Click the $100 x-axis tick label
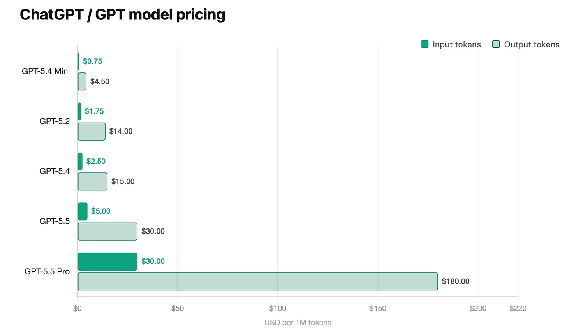Image resolution: width=567 pixels, height=332 pixels. coord(278,308)
